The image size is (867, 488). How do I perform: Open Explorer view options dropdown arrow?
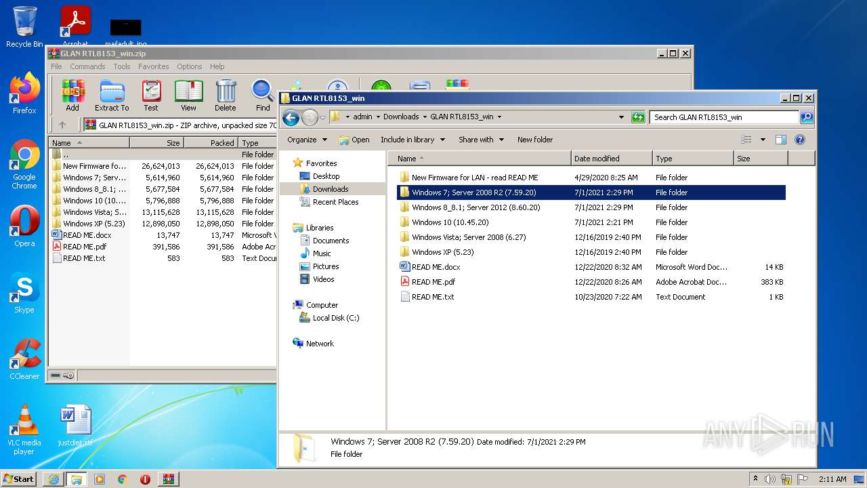(x=763, y=140)
